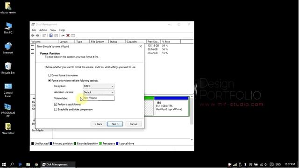Click the taskbar search icon
The height and width of the screenshot is (168, 299).
pyautogui.click(x=12, y=164)
